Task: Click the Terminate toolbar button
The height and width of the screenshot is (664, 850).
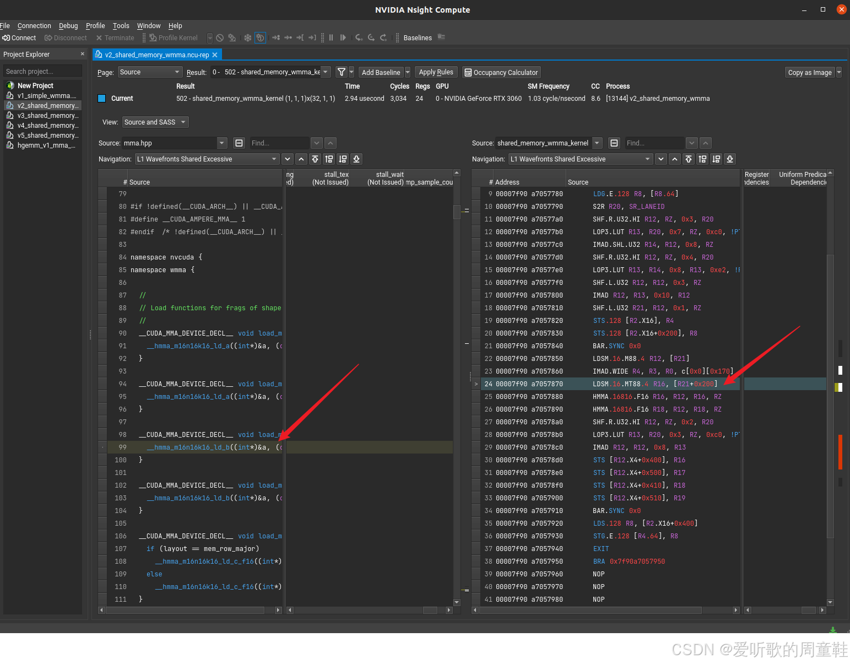Action: pyautogui.click(x=115, y=38)
